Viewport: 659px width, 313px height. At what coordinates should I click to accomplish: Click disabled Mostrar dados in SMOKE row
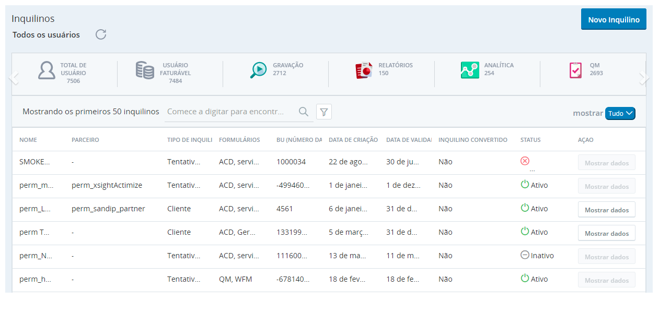[x=607, y=163]
